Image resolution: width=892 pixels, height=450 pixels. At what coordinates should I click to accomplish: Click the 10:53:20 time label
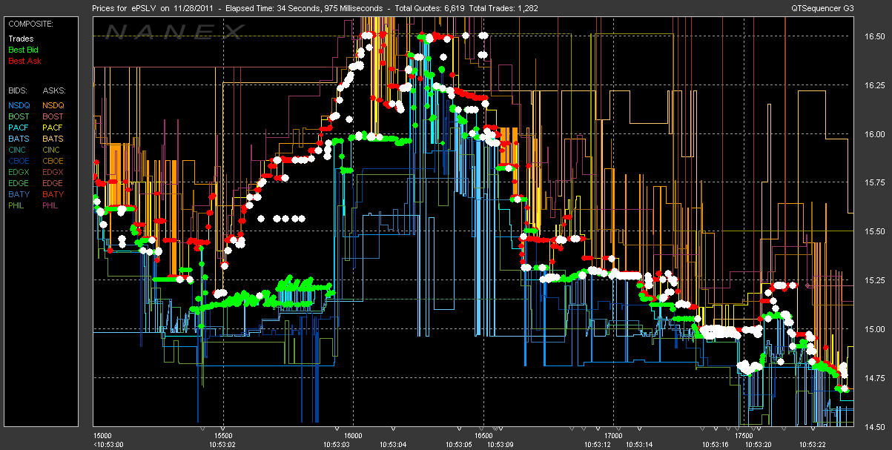coord(758,444)
